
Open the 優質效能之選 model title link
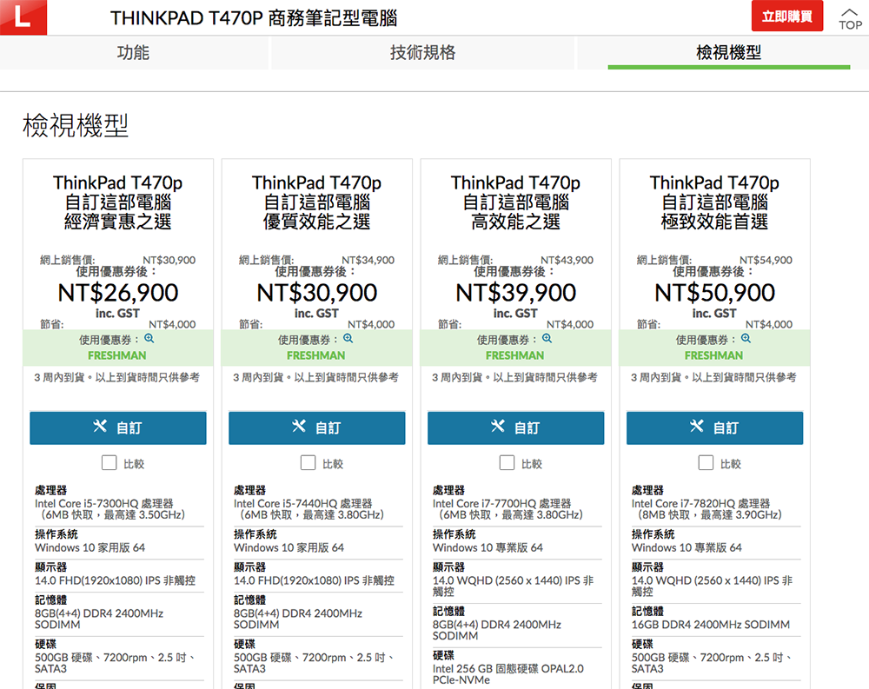coord(317,202)
